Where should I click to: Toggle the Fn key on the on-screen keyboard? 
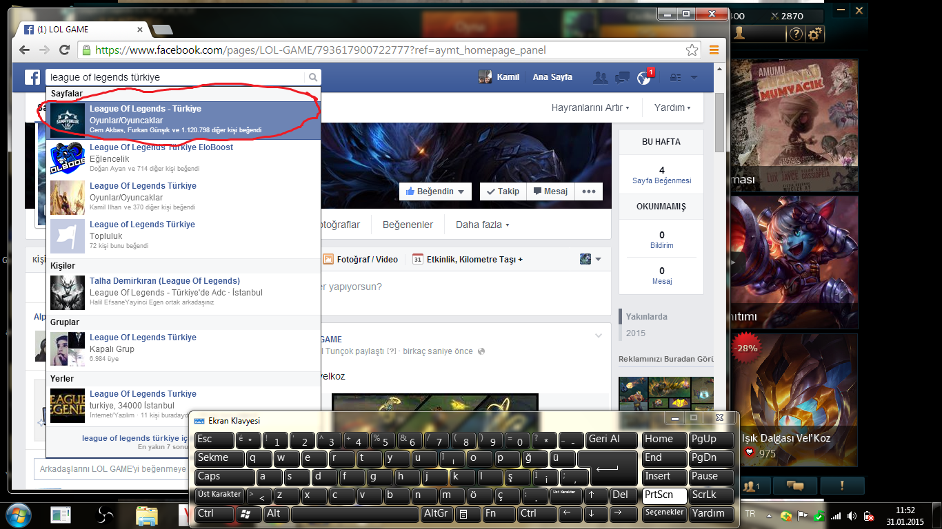pyautogui.click(x=499, y=513)
